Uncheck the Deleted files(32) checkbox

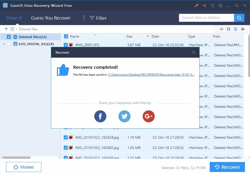(x=9, y=37)
